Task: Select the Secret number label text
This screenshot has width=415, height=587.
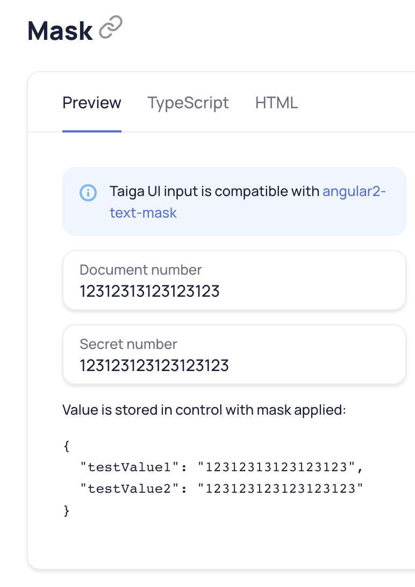Action: tap(128, 344)
